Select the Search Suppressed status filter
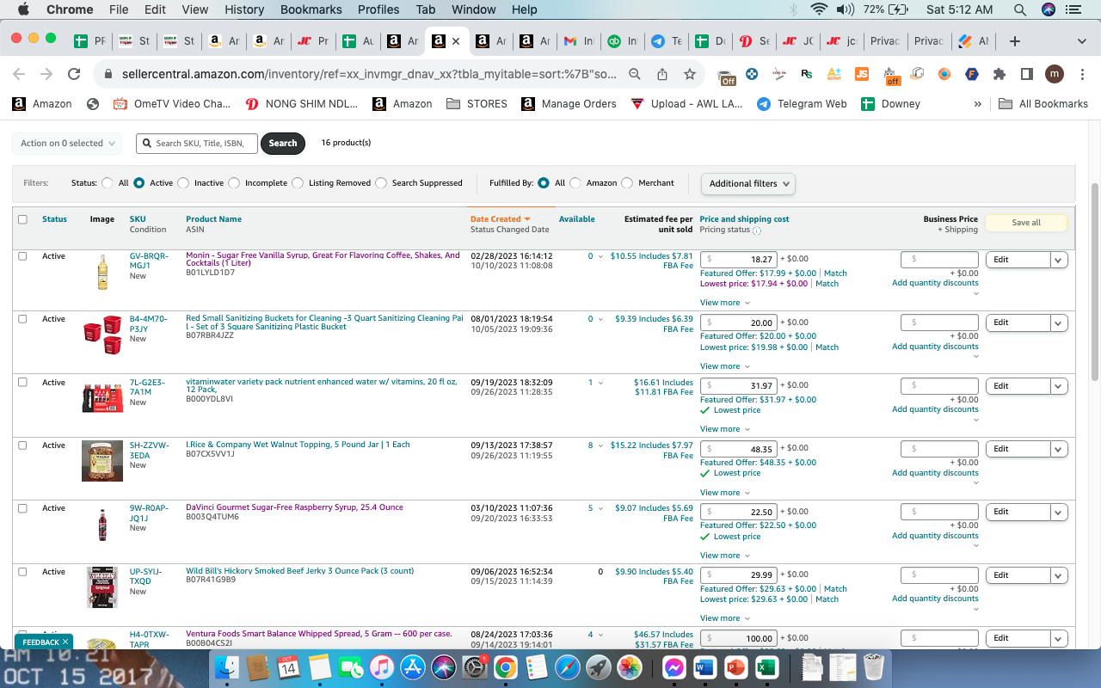Viewport: 1101px width, 688px height. (x=381, y=183)
